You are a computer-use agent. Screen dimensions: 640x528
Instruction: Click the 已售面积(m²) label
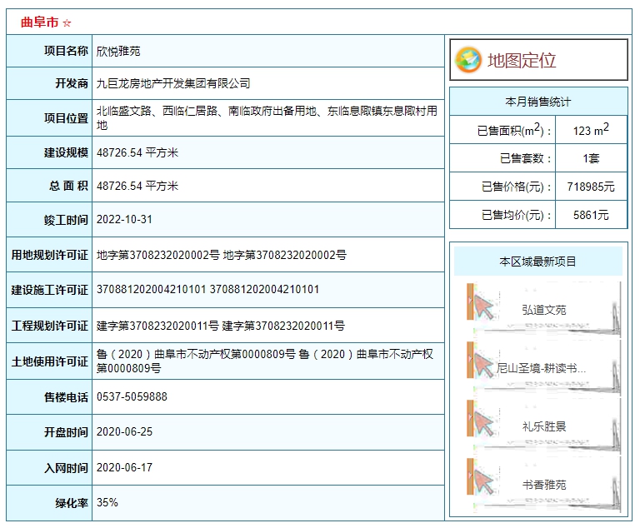click(x=513, y=130)
